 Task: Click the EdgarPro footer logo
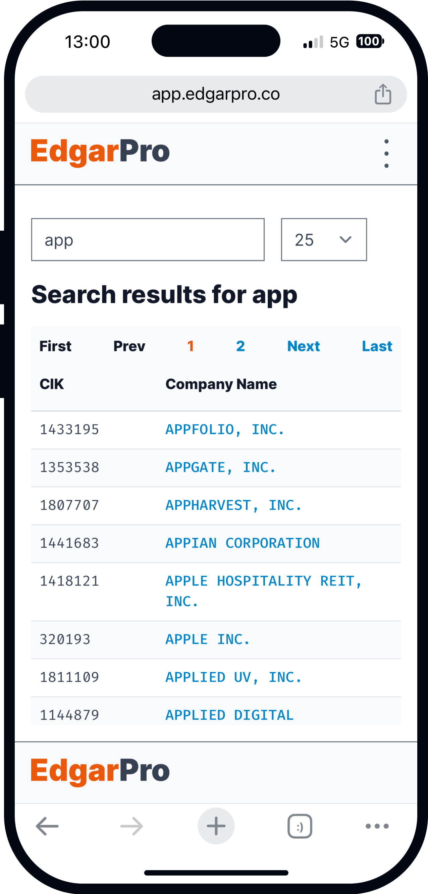(x=100, y=771)
